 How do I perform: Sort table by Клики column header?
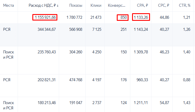click(x=96, y=6)
